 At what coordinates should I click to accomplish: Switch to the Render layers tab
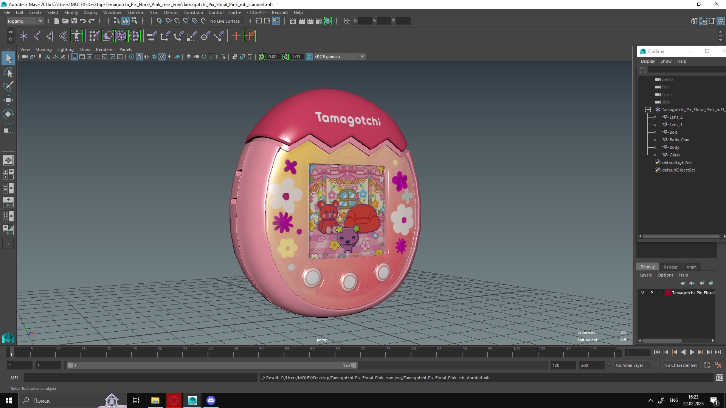click(x=670, y=267)
